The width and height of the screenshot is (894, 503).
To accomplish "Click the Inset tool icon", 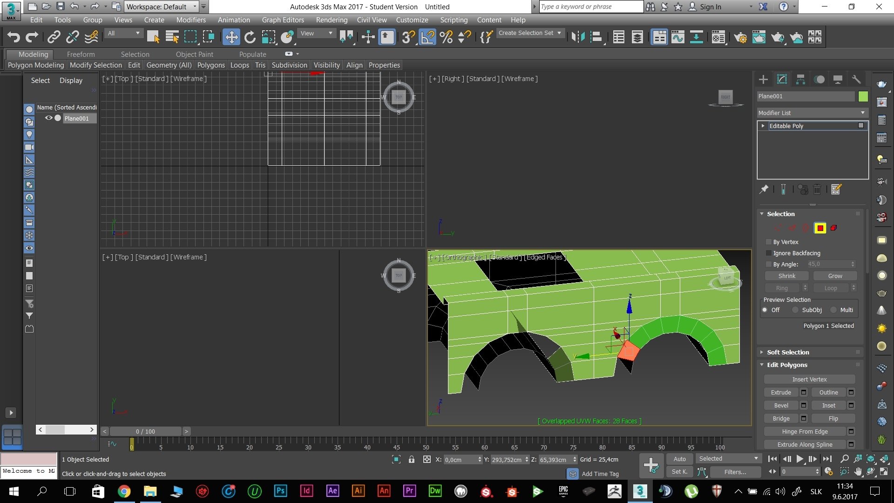I will tap(828, 405).
